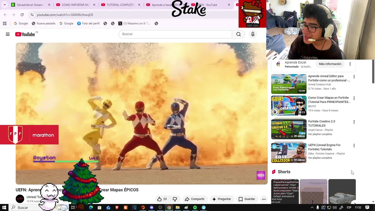Go back in browser history
This screenshot has height=211, width=375.
pyautogui.click(x=5, y=15)
